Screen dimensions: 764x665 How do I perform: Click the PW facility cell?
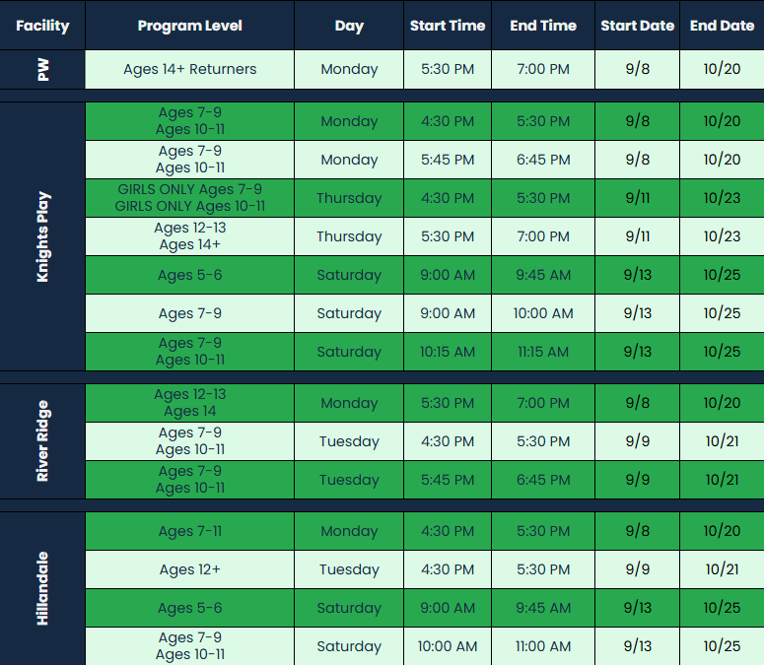(x=42, y=69)
